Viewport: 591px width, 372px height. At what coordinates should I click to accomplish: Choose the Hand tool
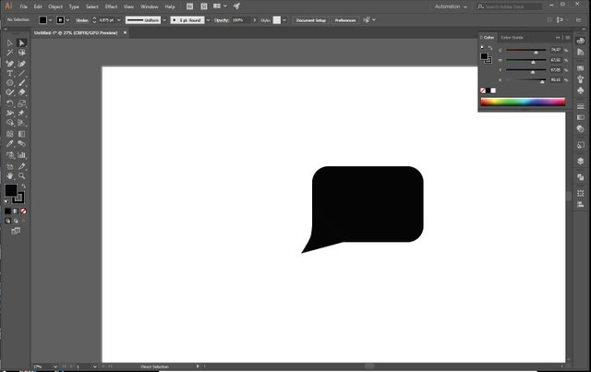10,176
